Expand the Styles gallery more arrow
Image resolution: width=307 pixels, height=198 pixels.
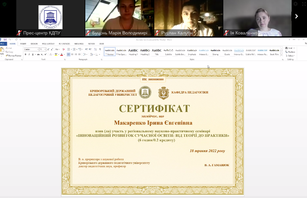[x=281, y=54]
